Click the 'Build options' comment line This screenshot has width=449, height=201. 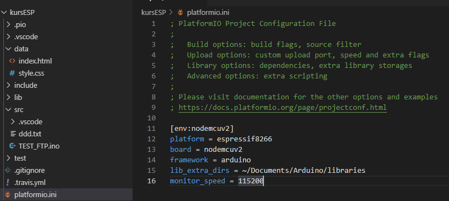tap(266, 44)
